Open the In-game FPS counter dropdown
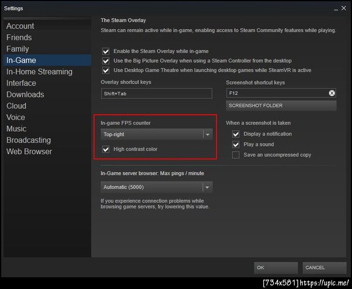The image size is (352, 289). click(x=157, y=134)
